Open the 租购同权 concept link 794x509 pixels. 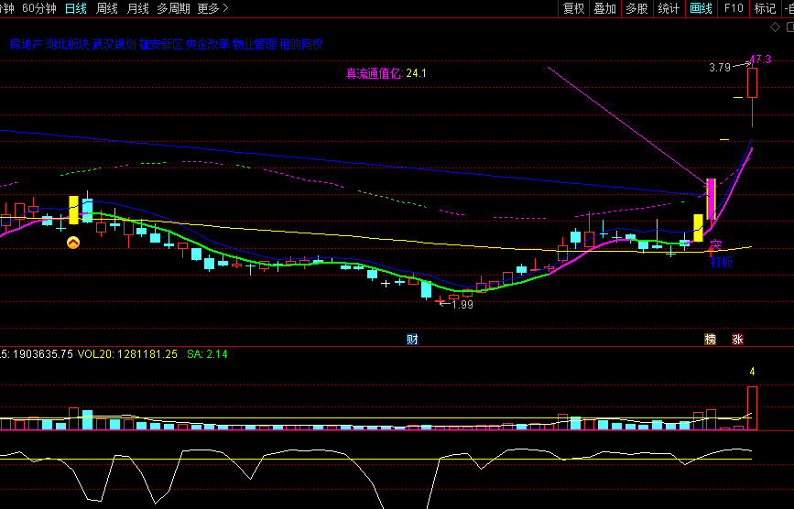pos(300,45)
